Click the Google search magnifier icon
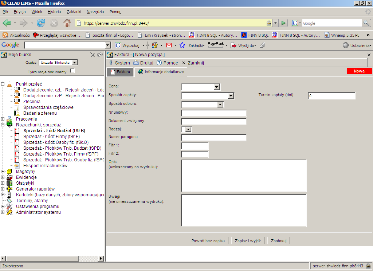 [366, 23]
